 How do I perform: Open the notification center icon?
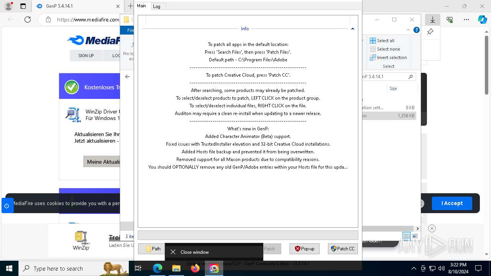tap(478, 268)
